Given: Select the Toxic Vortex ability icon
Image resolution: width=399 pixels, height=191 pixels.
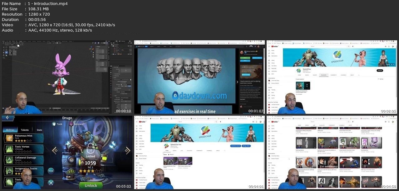Looking at the screenshot, I should [9, 149].
